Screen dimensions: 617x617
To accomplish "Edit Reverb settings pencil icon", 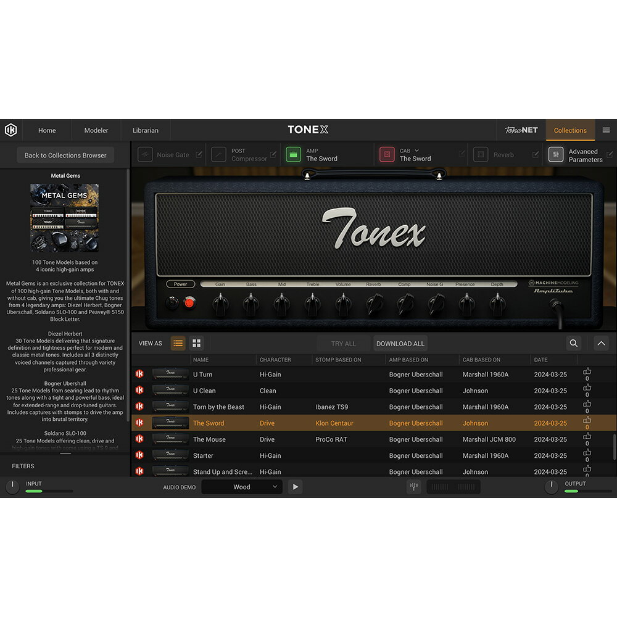I will coord(535,155).
